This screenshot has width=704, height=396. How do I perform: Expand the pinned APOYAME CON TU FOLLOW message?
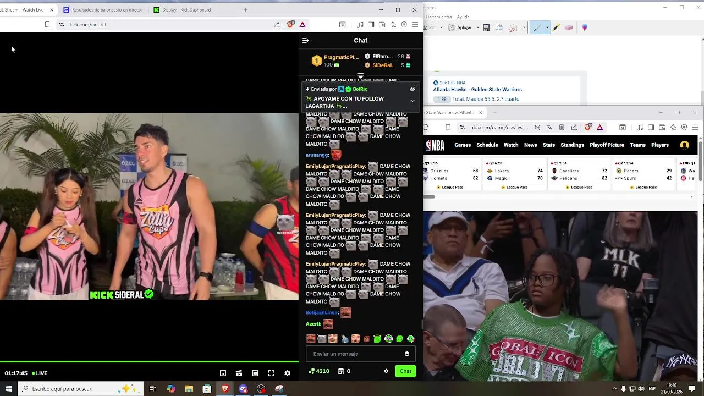(x=412, y=101)
